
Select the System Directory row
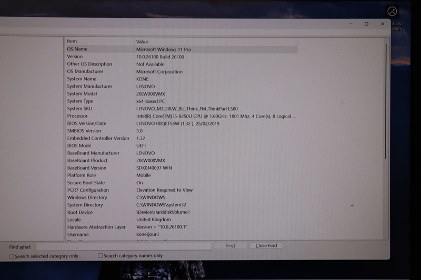point(181,205)
